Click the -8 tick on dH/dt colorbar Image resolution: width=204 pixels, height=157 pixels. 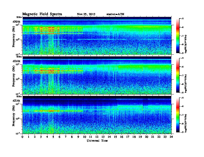coord(182,44)
